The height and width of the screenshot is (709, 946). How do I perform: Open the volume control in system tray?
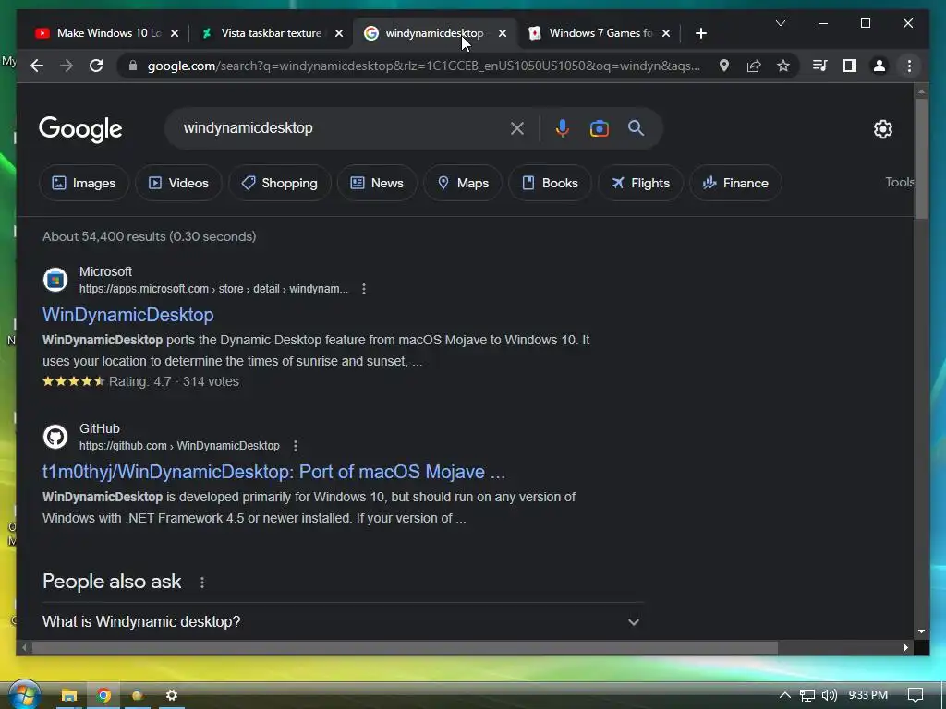tap(830, 695)
